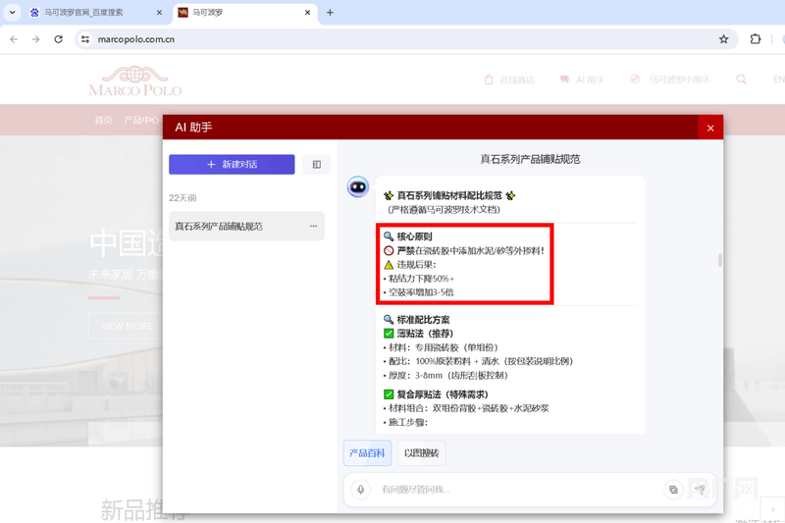This screenshot has height=523, width=785.
Task: Select the 以图搜砖 tab
Action: [x=422, y=453]
